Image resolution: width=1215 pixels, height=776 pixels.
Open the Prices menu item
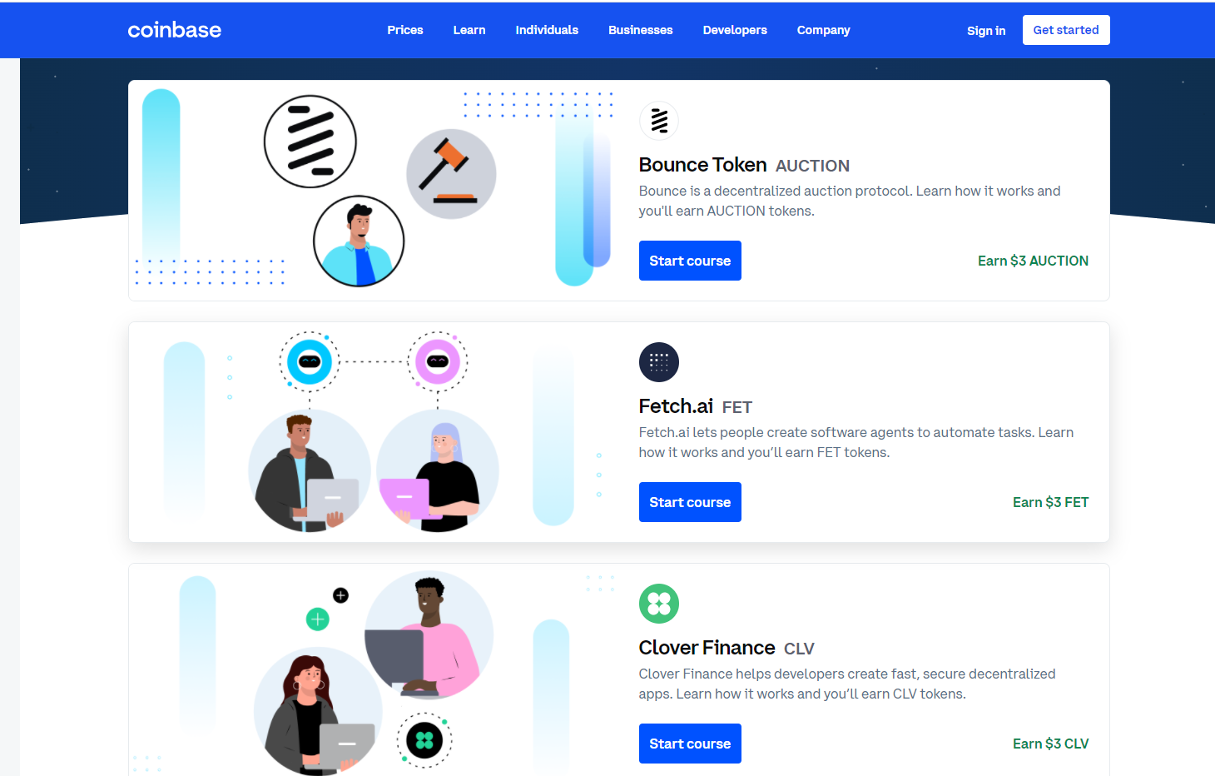[x=405, y=30]
